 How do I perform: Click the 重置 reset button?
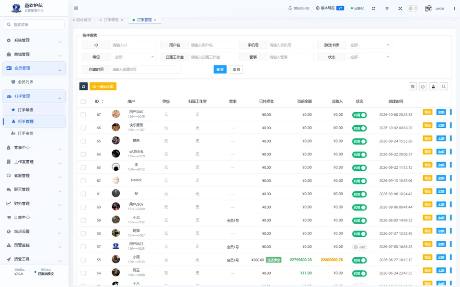tap(236, 69)
